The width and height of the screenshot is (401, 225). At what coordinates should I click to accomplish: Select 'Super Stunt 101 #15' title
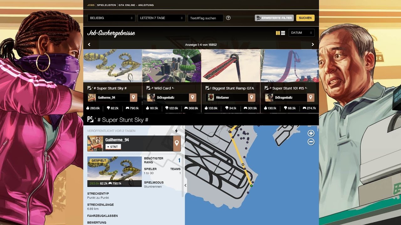(x=288, y=88)
